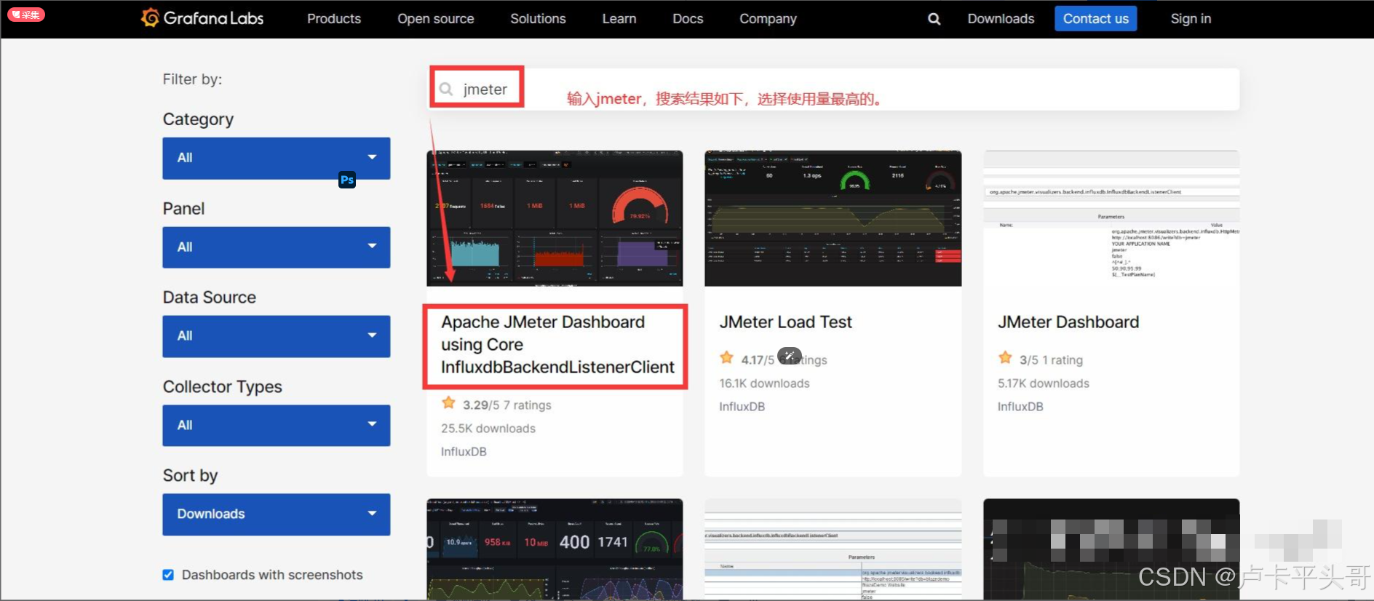1374x601 pixels.
Task: Click star icon for Apache JMeter Dashboard rating
Action: click(x=448, y=403)
